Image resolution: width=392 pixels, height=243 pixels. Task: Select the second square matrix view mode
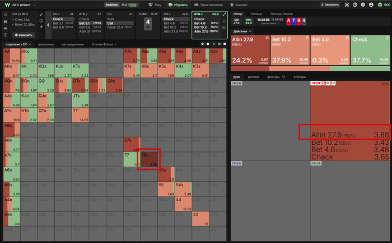point(208,44)
